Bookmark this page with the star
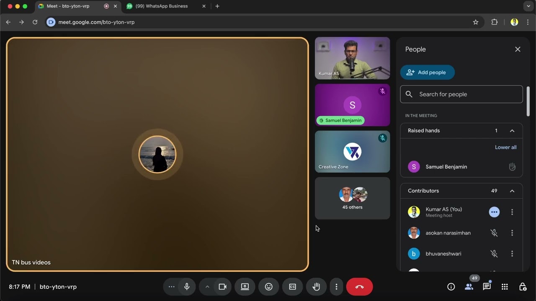The height and width of the screenshot is (301, 536). point(476,22)
